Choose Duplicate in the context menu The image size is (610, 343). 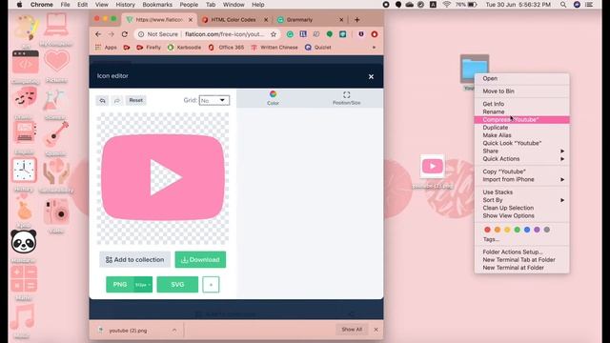tap(521, 127)
